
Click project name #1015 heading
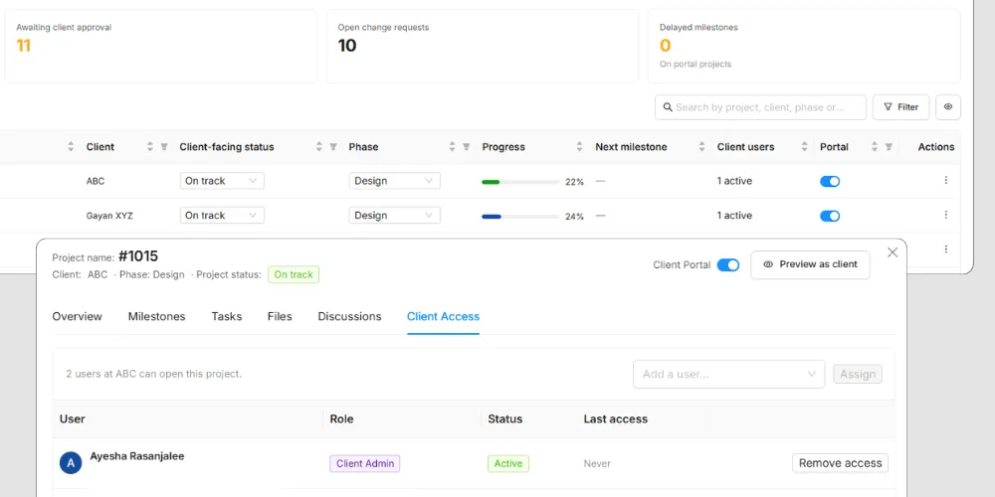pyautogui.click(x=138, y=256)
